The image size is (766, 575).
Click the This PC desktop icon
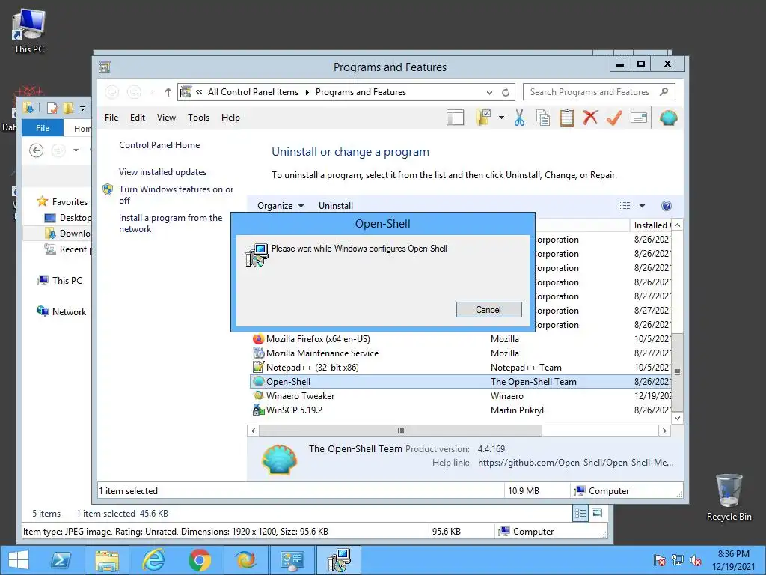pyautogui.click(x=29, y=31)
